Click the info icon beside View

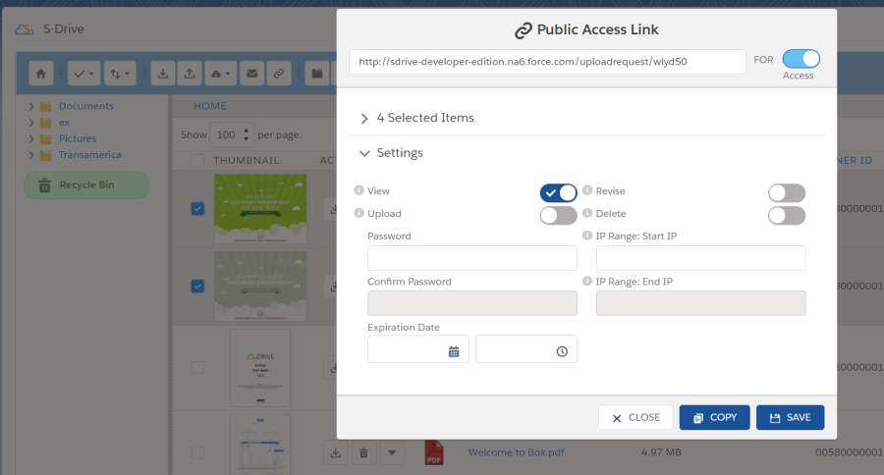pyautogui.click(x=359, y=191)
